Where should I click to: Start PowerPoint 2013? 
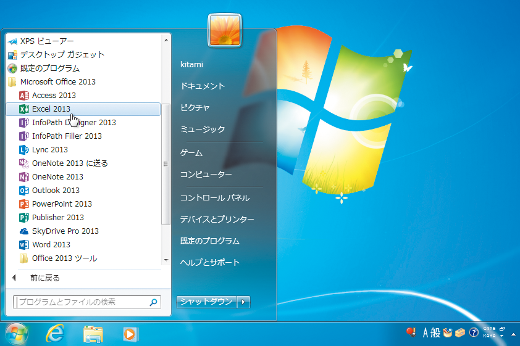point(56,204)
